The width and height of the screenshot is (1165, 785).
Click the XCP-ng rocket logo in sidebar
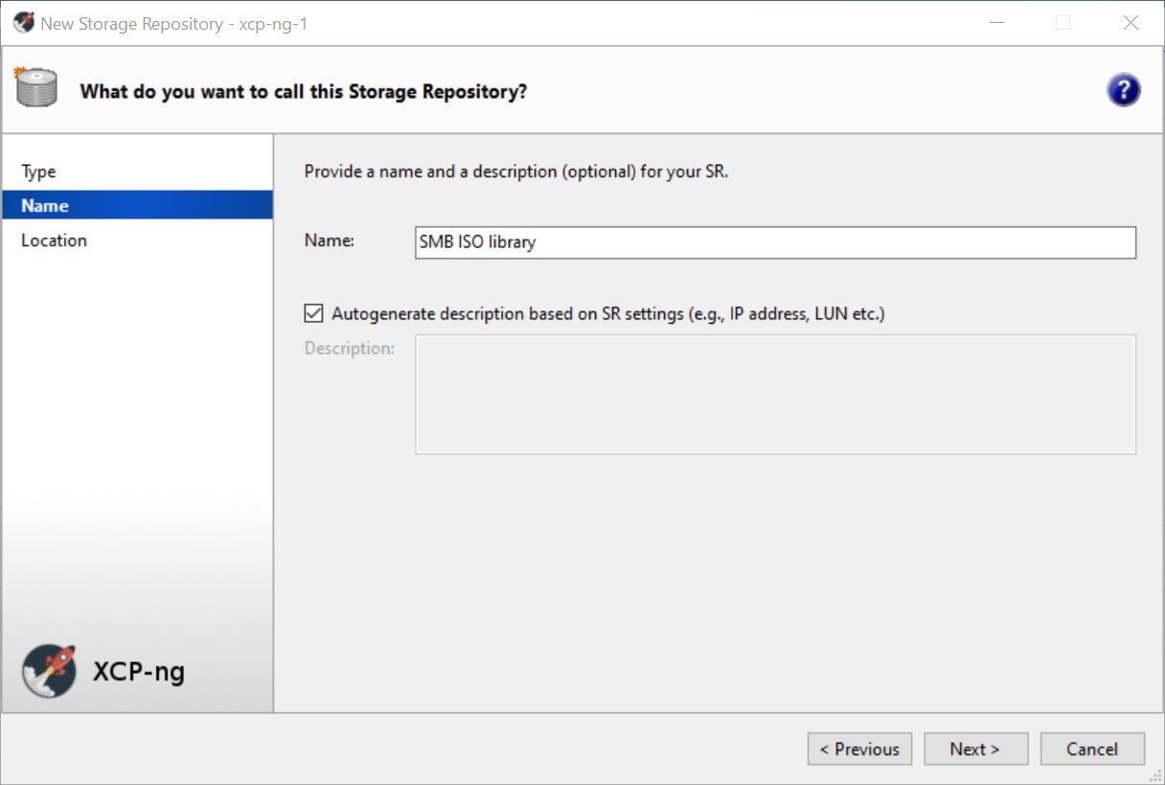click(x=49, y=670)
